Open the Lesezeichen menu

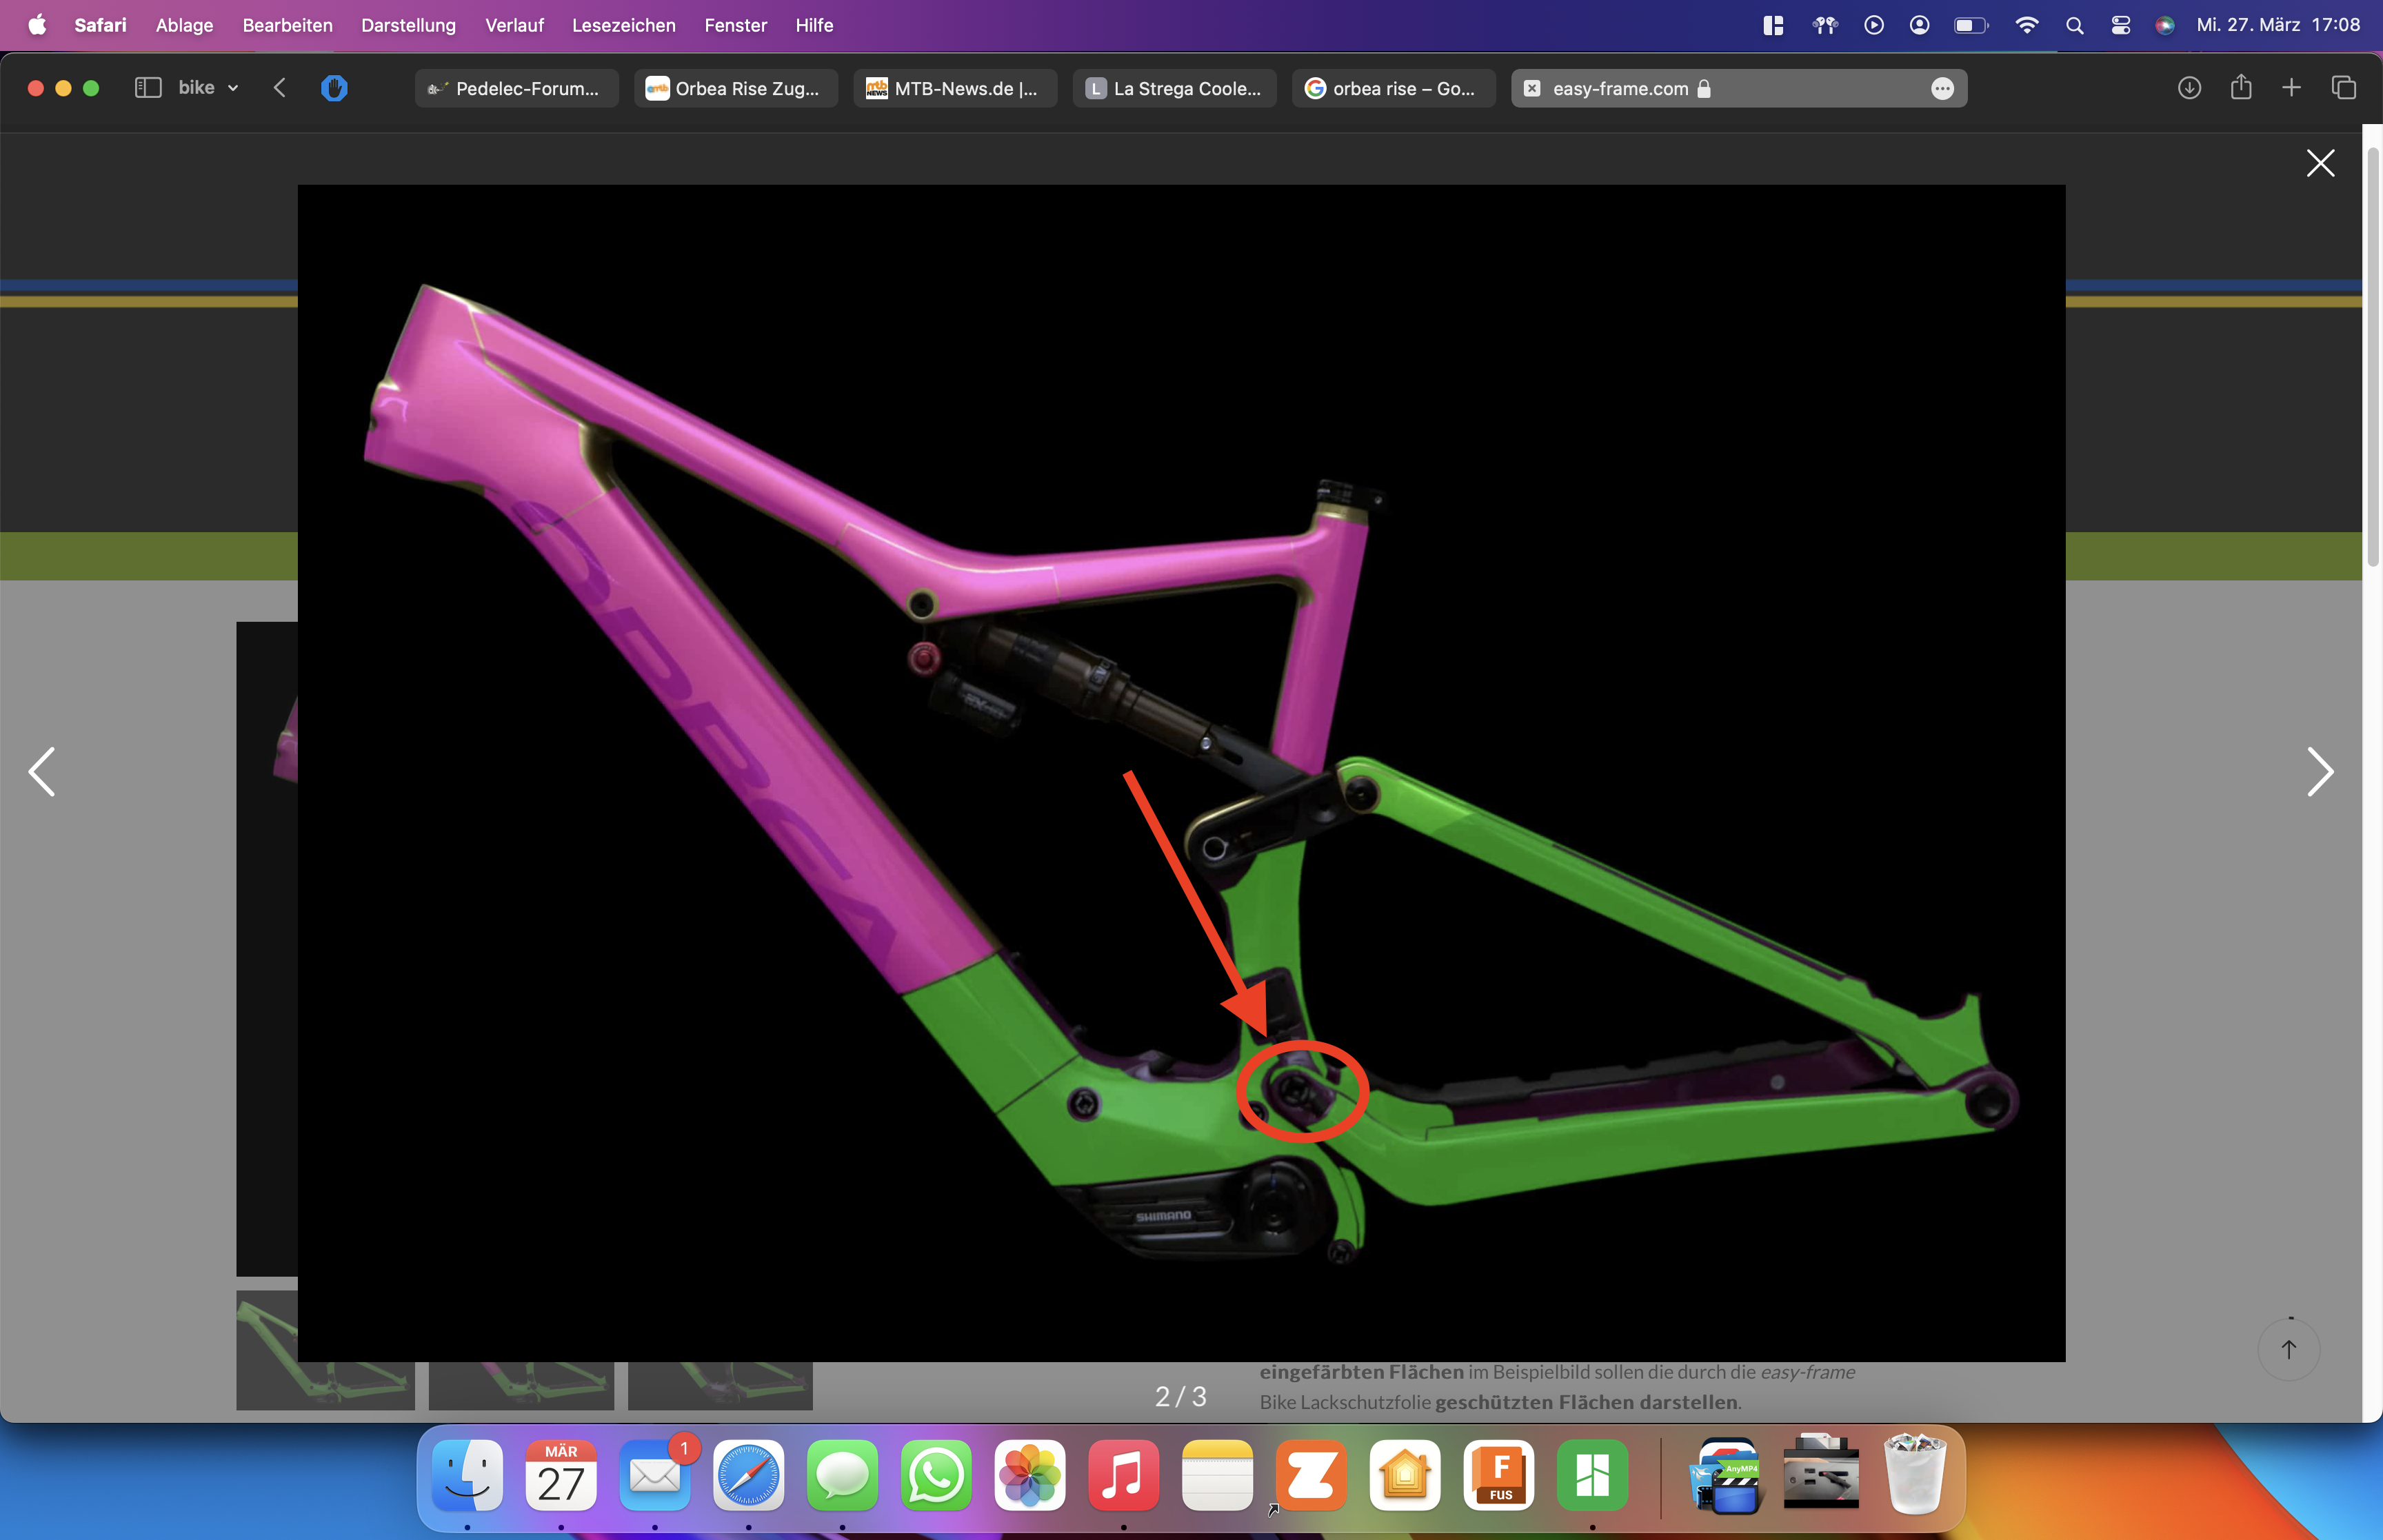pyautogui.click(x=623, y=25)
